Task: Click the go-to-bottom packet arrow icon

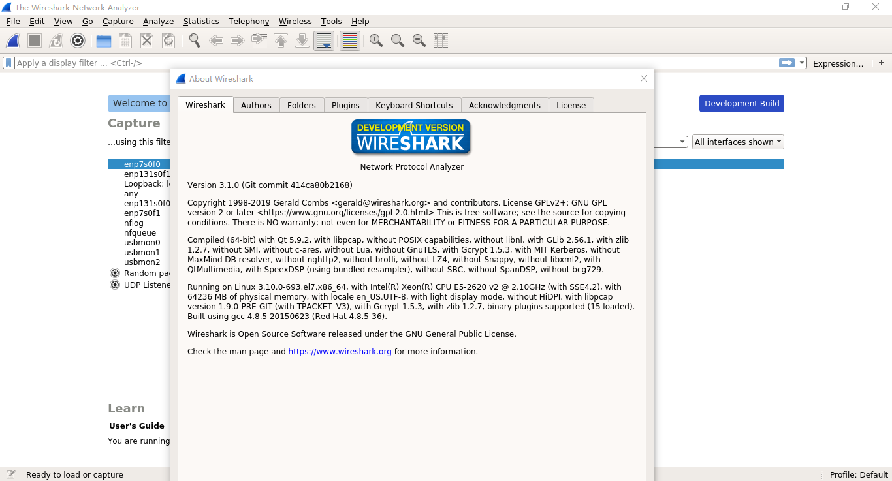Action: [302, 40]
